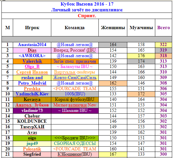Select player cell Anastasia2014
The width and height of the screenshot is (173, 158).
pos(32,45)
